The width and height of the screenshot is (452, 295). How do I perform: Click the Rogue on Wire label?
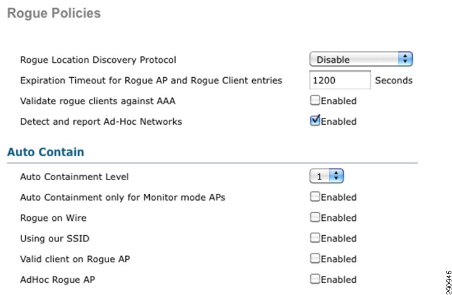53,218
